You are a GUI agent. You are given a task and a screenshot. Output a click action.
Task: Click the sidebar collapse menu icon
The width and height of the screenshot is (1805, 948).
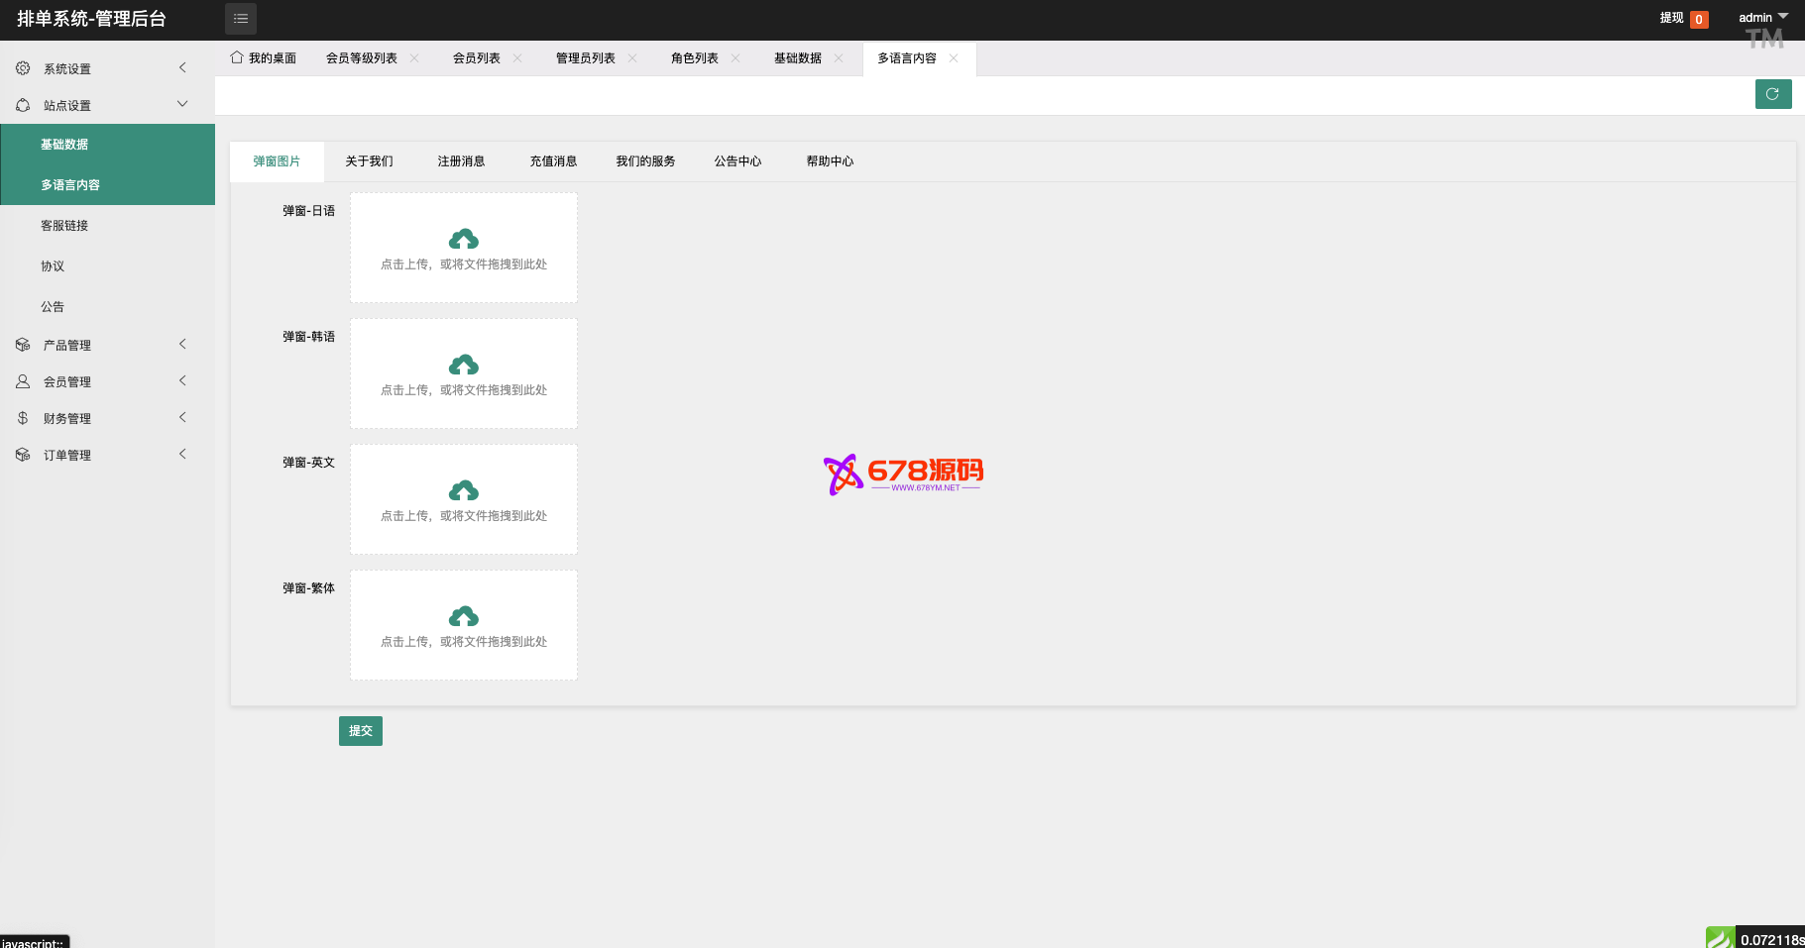coord(241,19)
